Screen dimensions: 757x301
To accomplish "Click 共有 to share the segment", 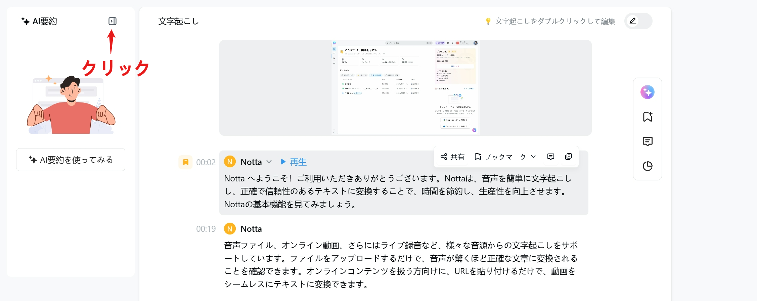I will click(x=452, y=157).
